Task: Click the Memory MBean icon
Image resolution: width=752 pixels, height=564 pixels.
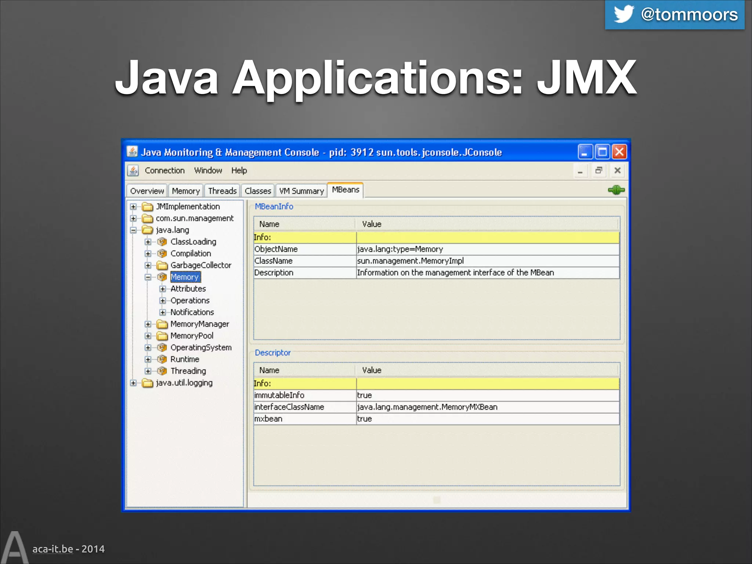Action: point(162,277)
